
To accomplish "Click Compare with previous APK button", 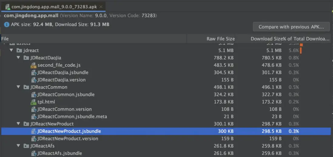I will [x=291, y=27].
